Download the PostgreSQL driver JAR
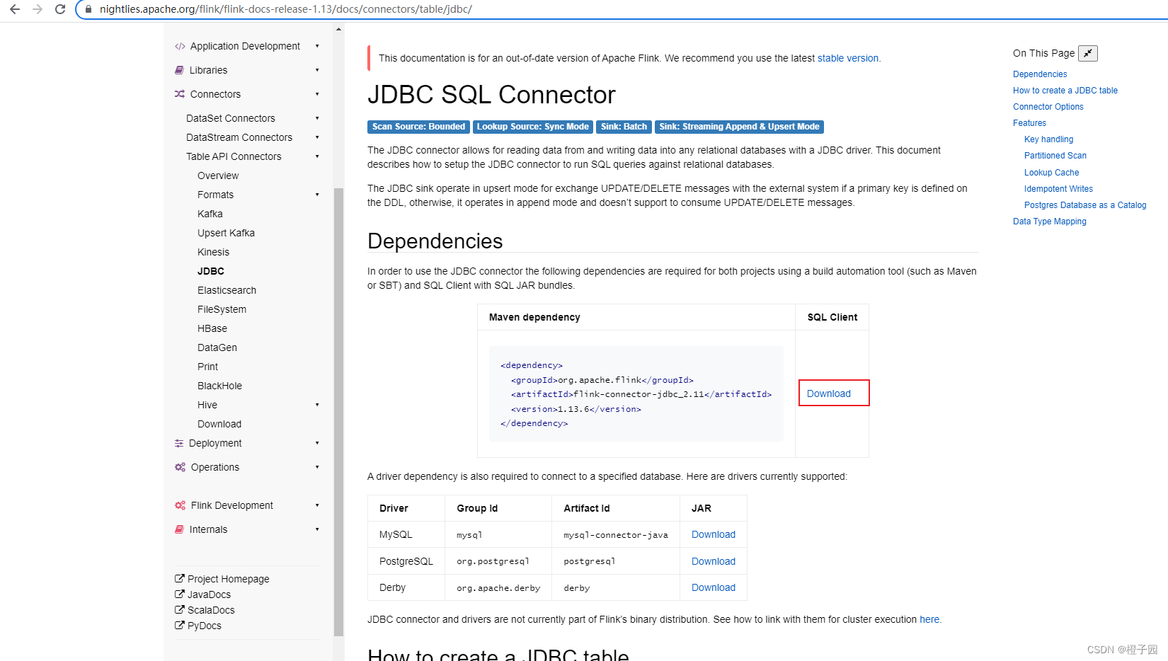1168x661 pixels. point(713,561)
